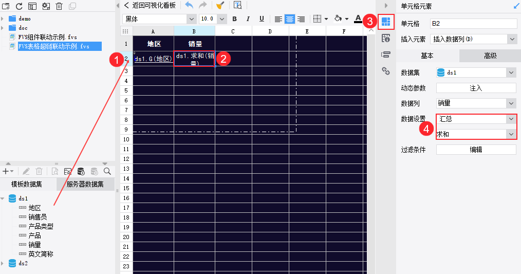
Task: Click the 编辑 filter condition button
Action: 476,150
